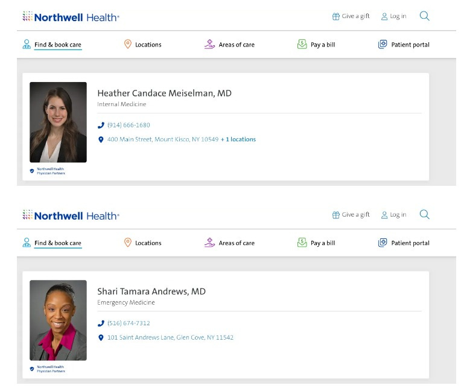The width and height of the screenshot is (464, 388).
Task: Expand the + 1 locations link
Action: 238,139
